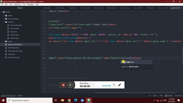
Task: Open index.php in the tree
Action: click(11, 54)
